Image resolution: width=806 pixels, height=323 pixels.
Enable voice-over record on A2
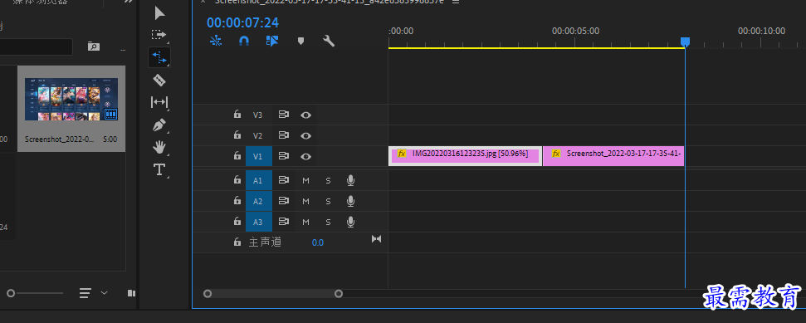[x=350, y=201]
